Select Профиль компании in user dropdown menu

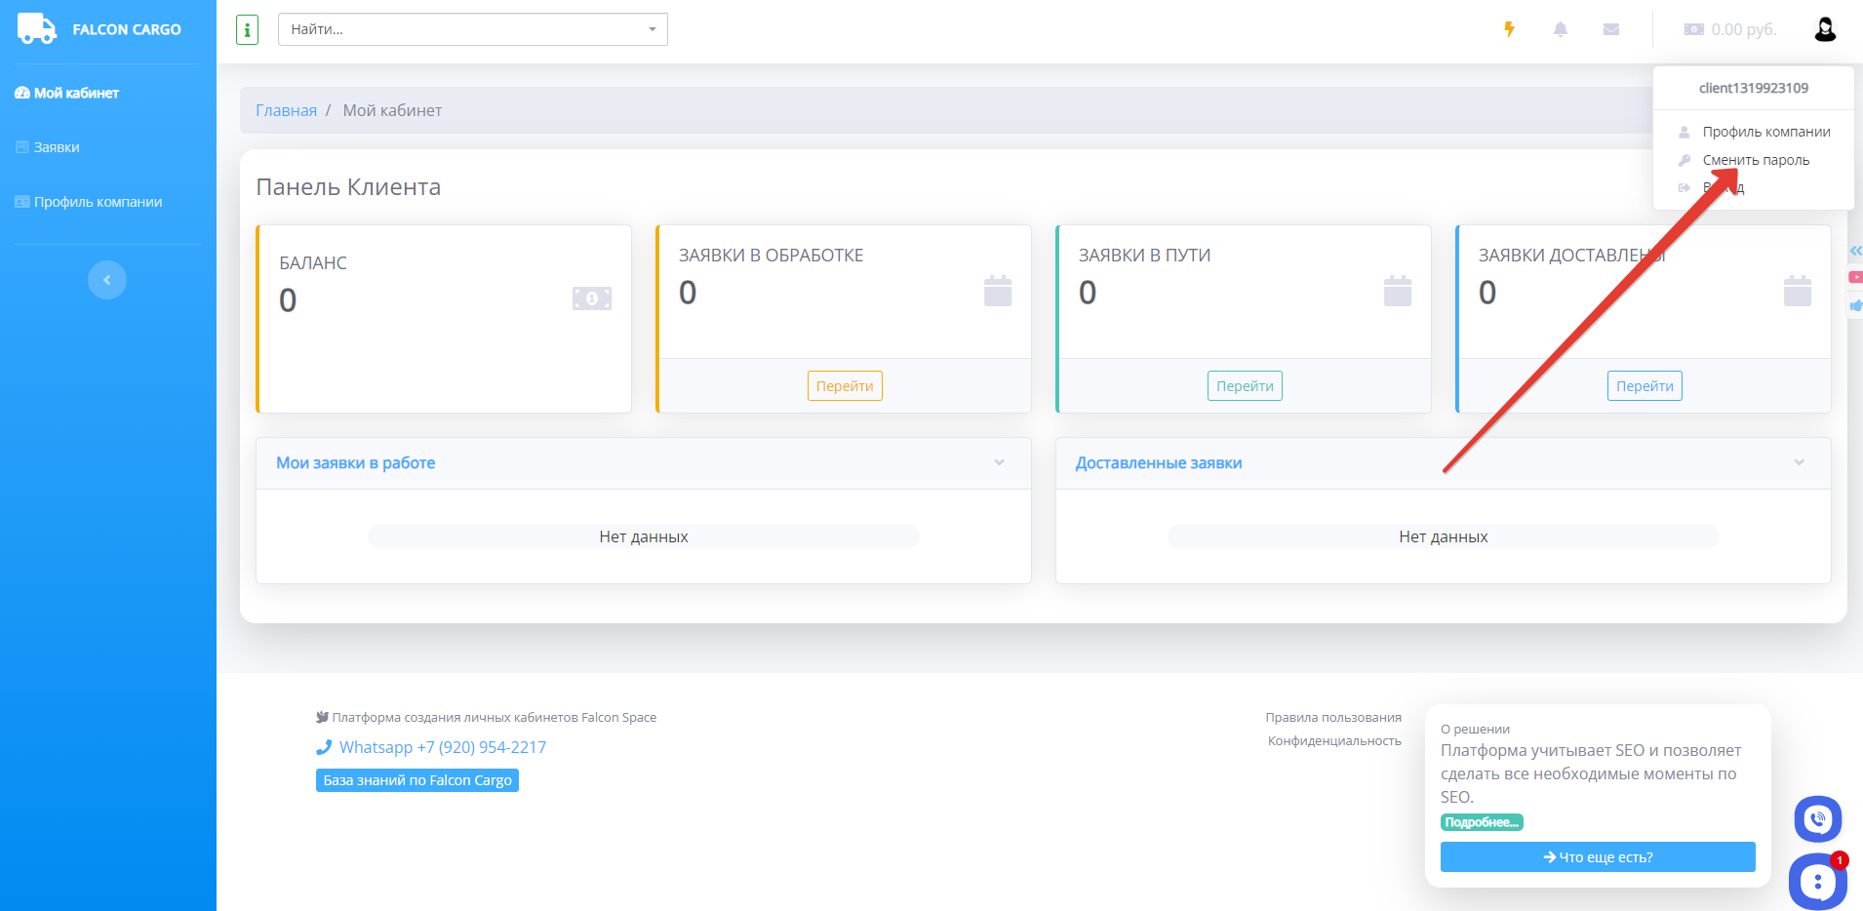coord(1765,132)
